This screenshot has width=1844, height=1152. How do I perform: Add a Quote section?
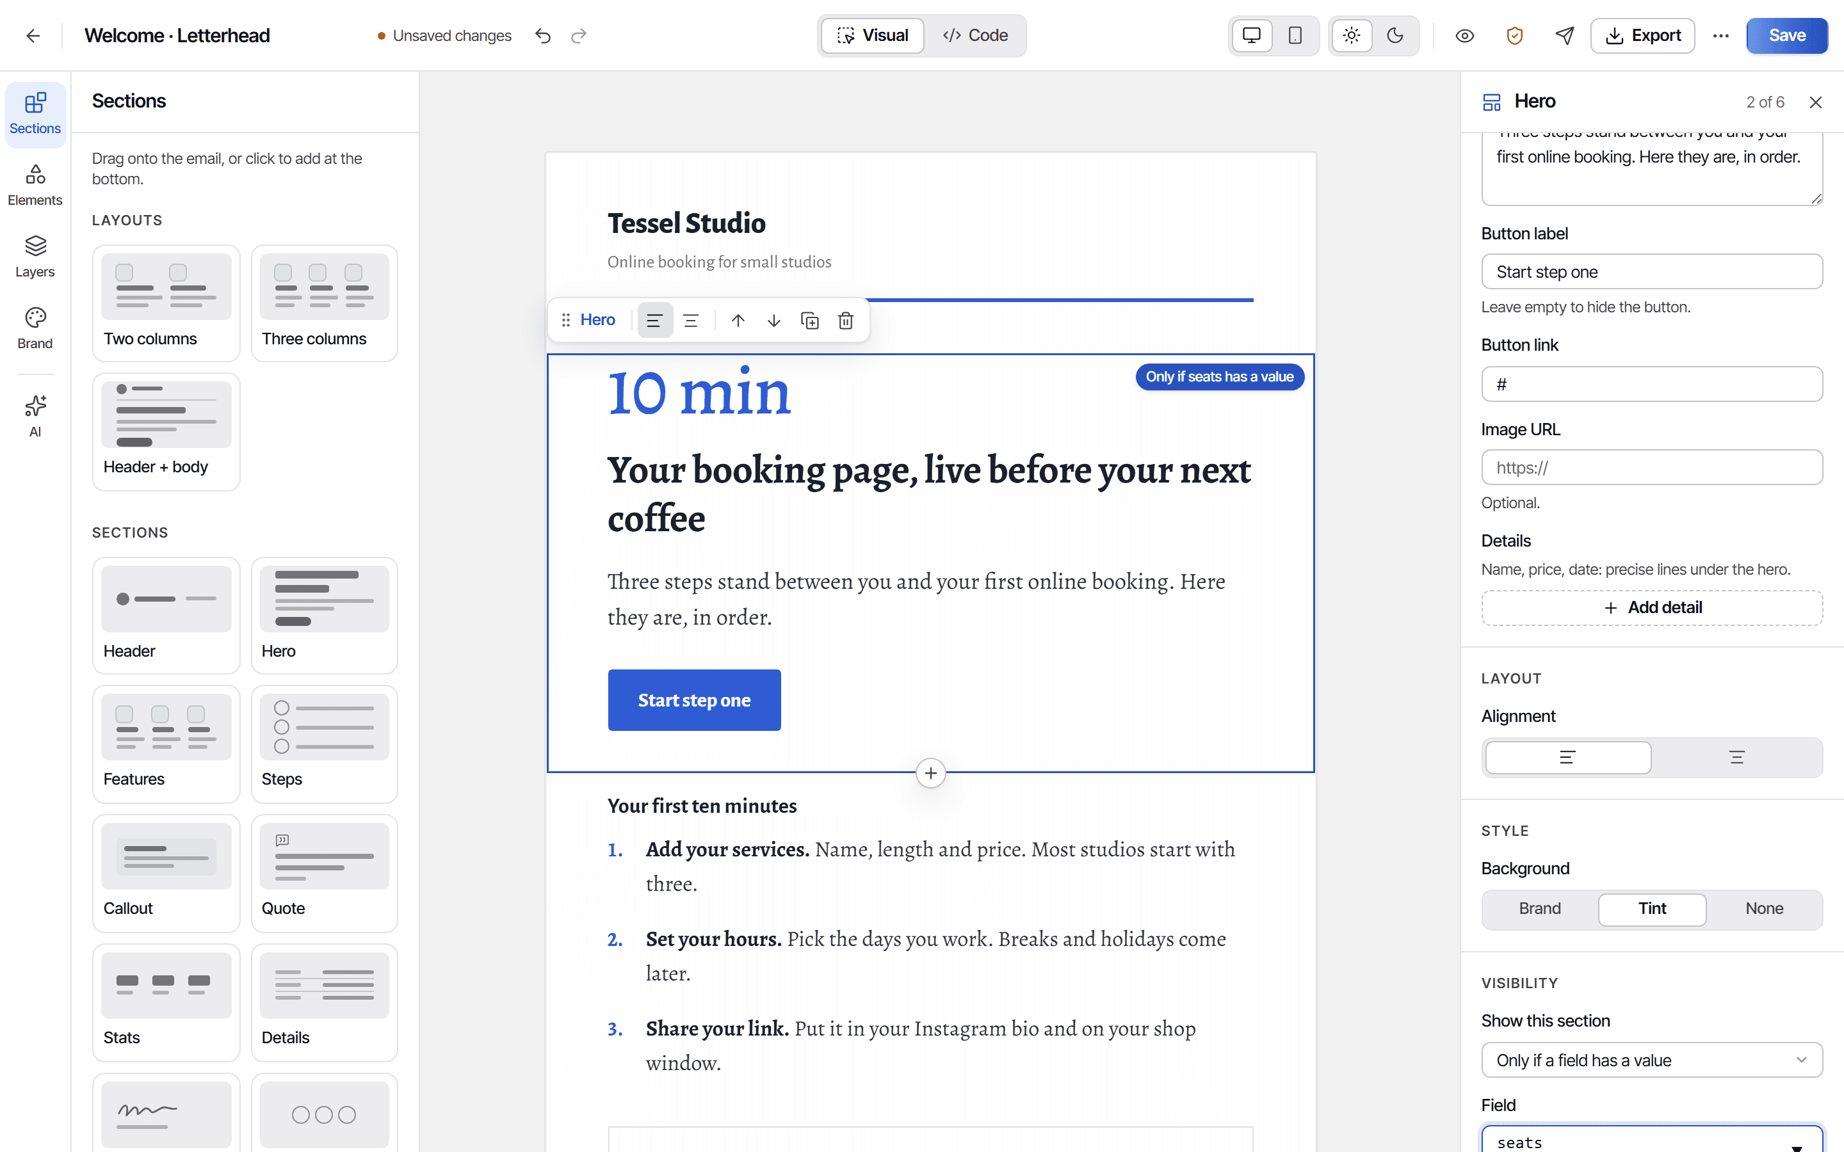325,873
